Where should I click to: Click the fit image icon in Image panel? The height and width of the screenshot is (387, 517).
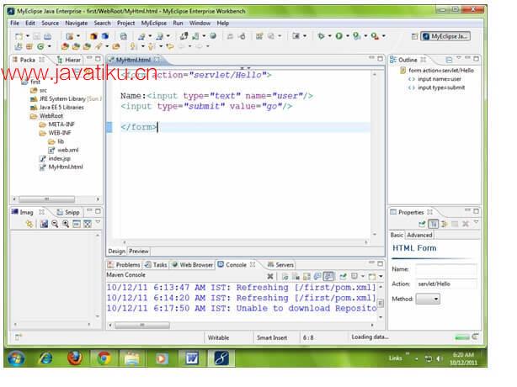[88, 224]
